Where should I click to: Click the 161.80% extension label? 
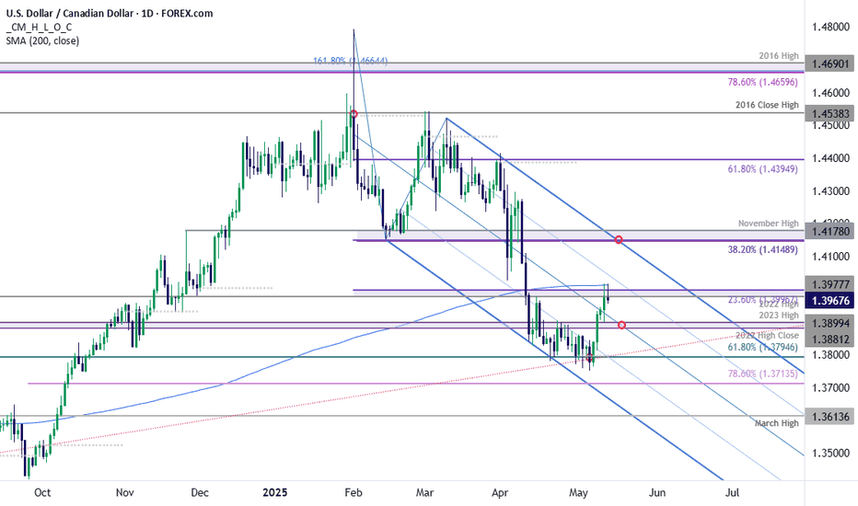(x=350, y=61)
